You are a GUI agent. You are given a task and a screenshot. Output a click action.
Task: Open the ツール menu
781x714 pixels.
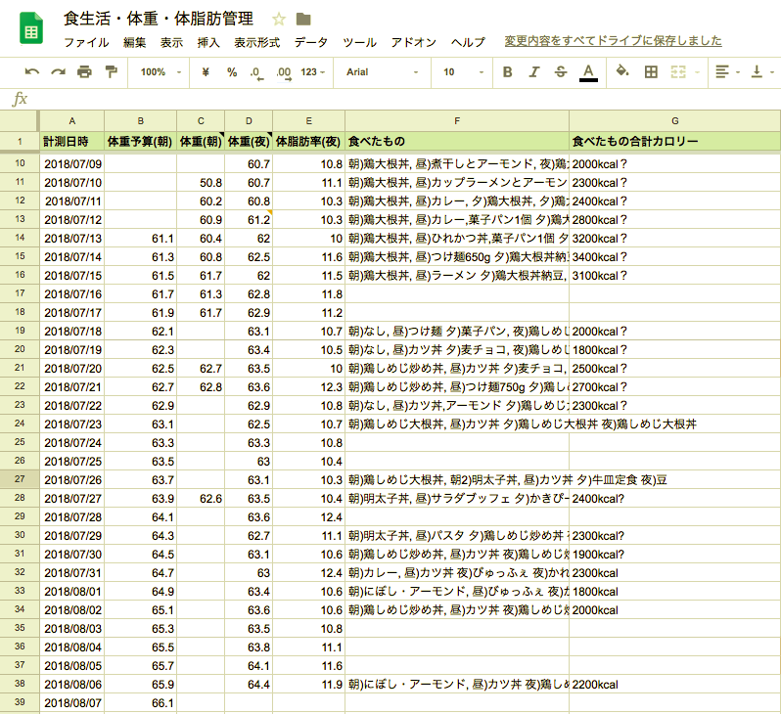click(359, 42)
